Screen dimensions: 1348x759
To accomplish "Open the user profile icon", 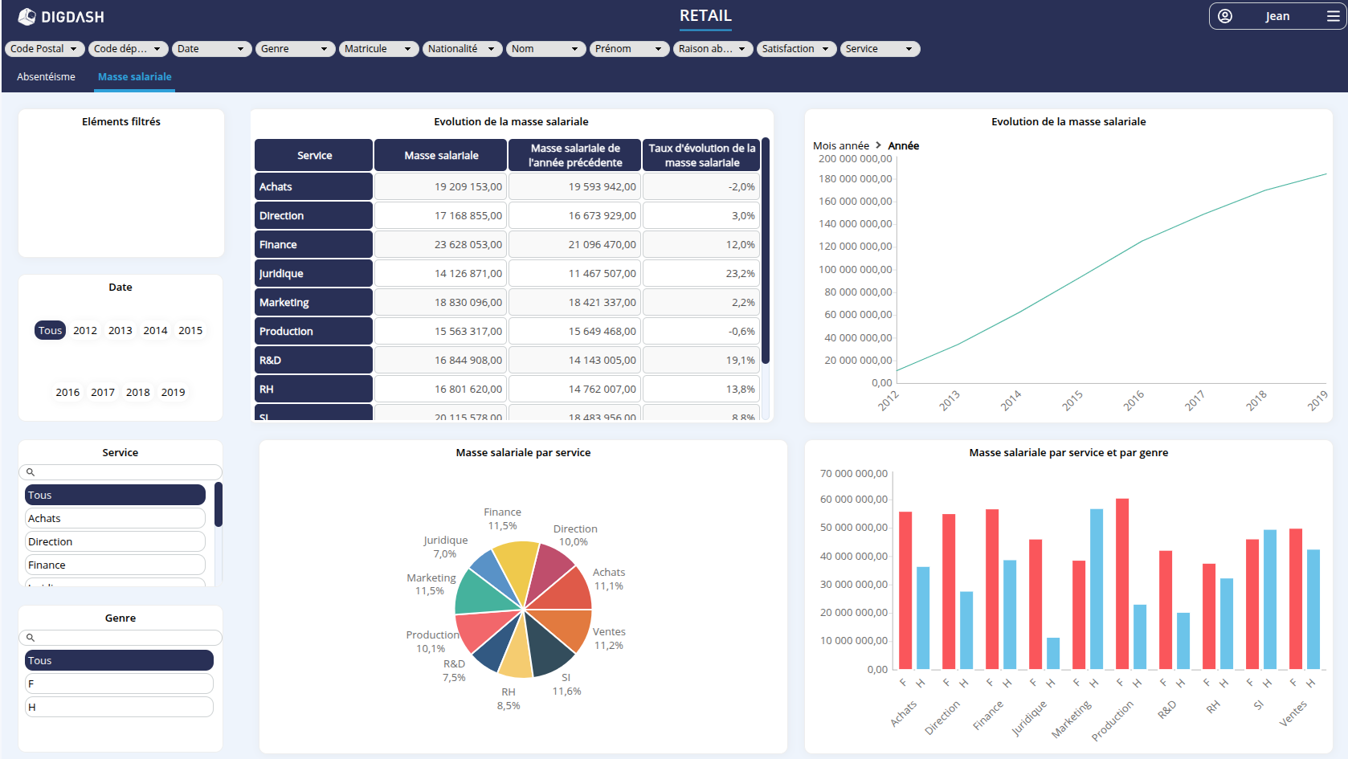I will point(1224,16).
